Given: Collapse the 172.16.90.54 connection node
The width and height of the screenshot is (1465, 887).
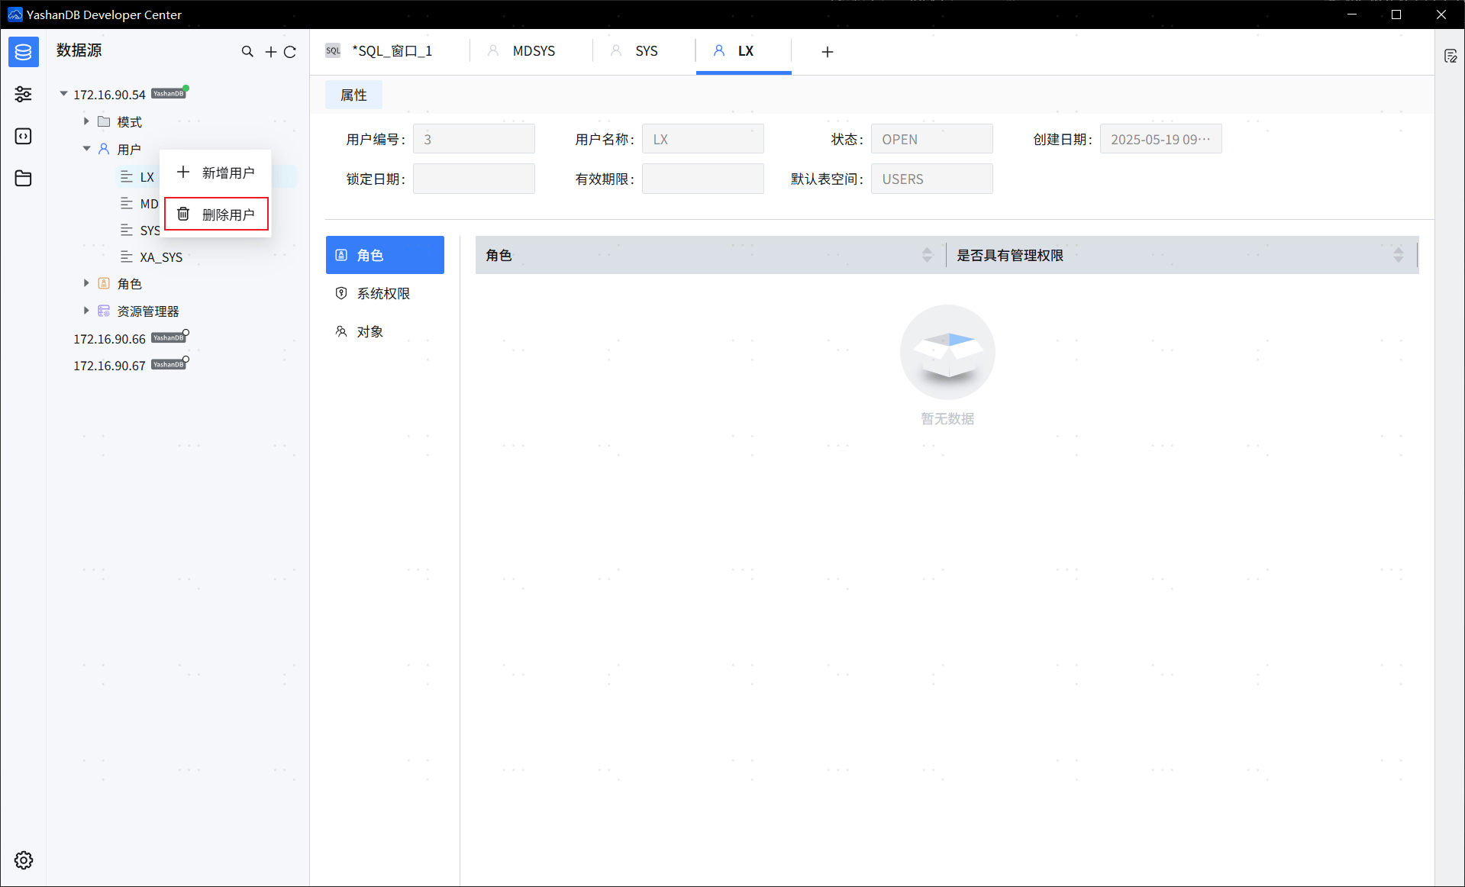Looking at the screenshot, I should click(x=64, y=94).
